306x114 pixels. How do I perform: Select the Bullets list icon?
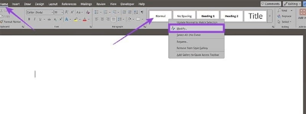97,12
